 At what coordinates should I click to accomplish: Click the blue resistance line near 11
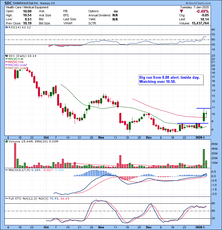(x=204, y=108)
